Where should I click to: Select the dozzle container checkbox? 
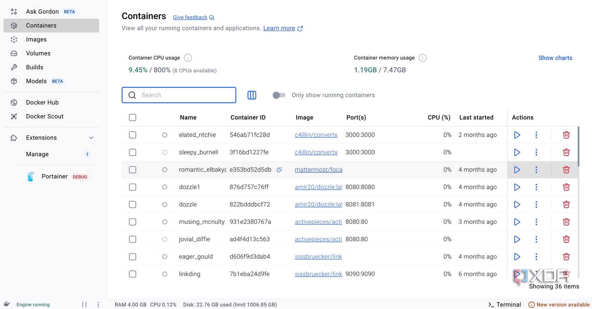pyautogui.click(x=132, y=205)
